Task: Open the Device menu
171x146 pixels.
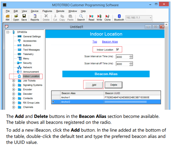Action: pyautogui.click(x=35, y=11)
